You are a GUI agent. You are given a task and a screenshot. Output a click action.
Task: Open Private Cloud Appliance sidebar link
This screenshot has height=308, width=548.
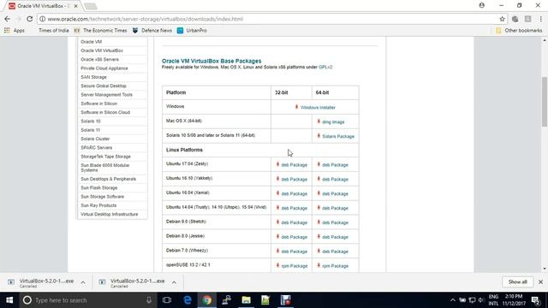coord(104,68)
